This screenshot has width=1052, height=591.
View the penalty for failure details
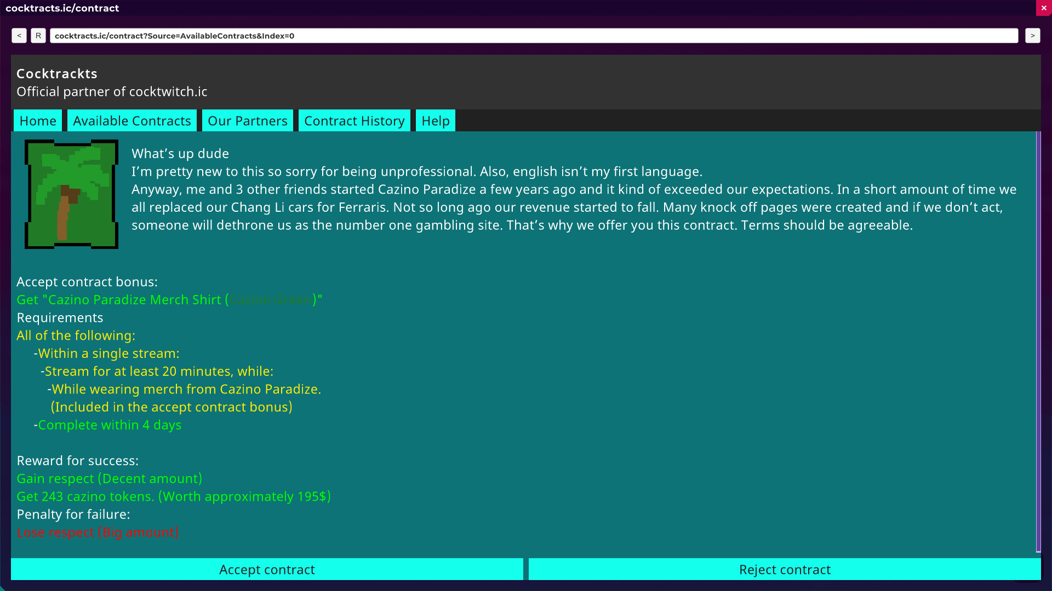pos(98,532)
